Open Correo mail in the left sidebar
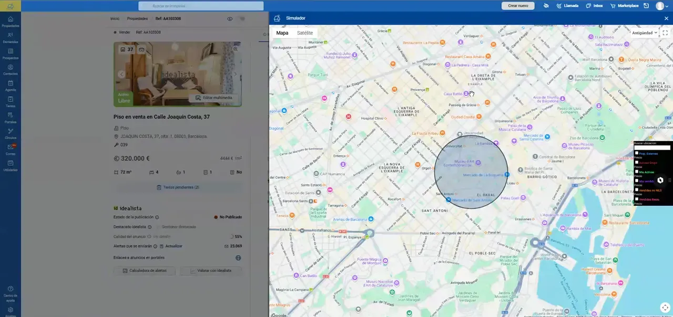This screenshot has width=673, height=317. (10, 150)
